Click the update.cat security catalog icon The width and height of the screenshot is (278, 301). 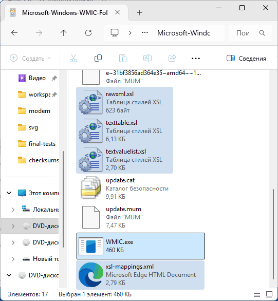point(91,188)
